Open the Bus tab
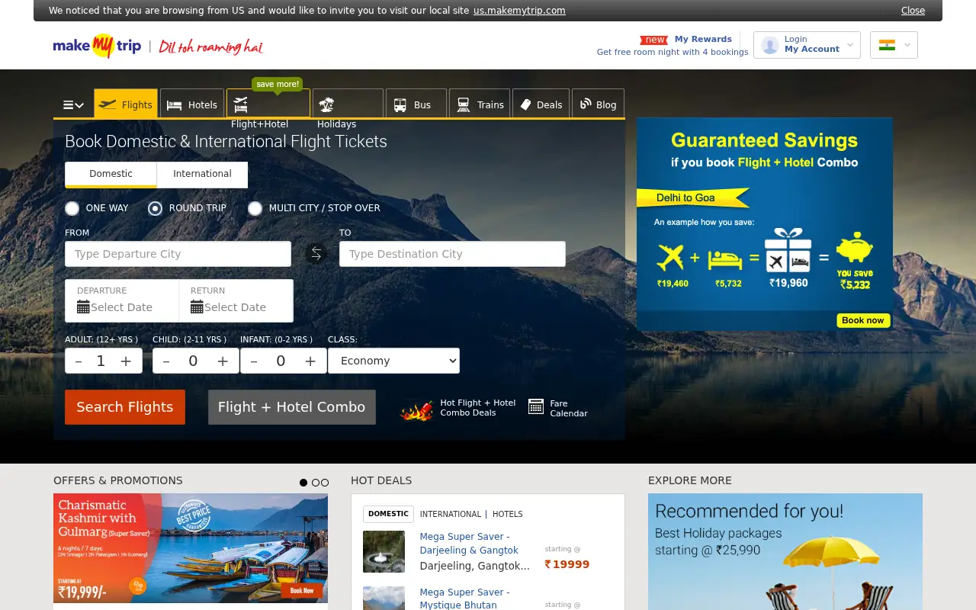Viewport: 976px width, 610px height. (x=416, y=104)
